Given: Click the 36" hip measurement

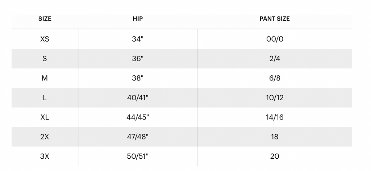Looking at the screenshot, I should coord(138,59).
